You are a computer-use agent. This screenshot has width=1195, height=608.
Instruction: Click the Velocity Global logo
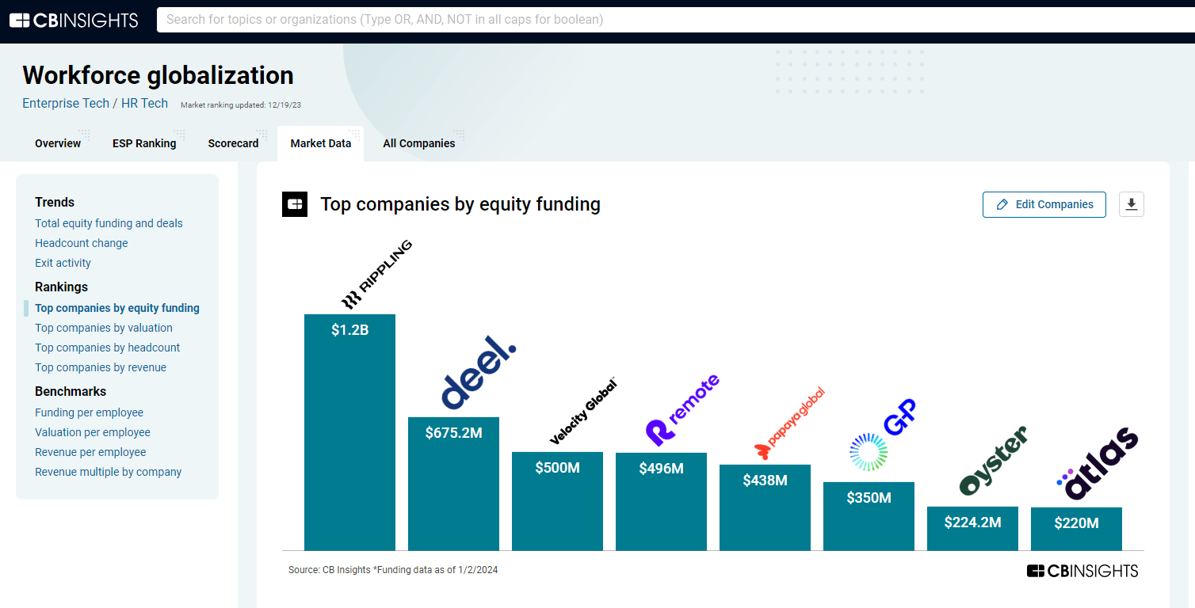coord(582,411)
